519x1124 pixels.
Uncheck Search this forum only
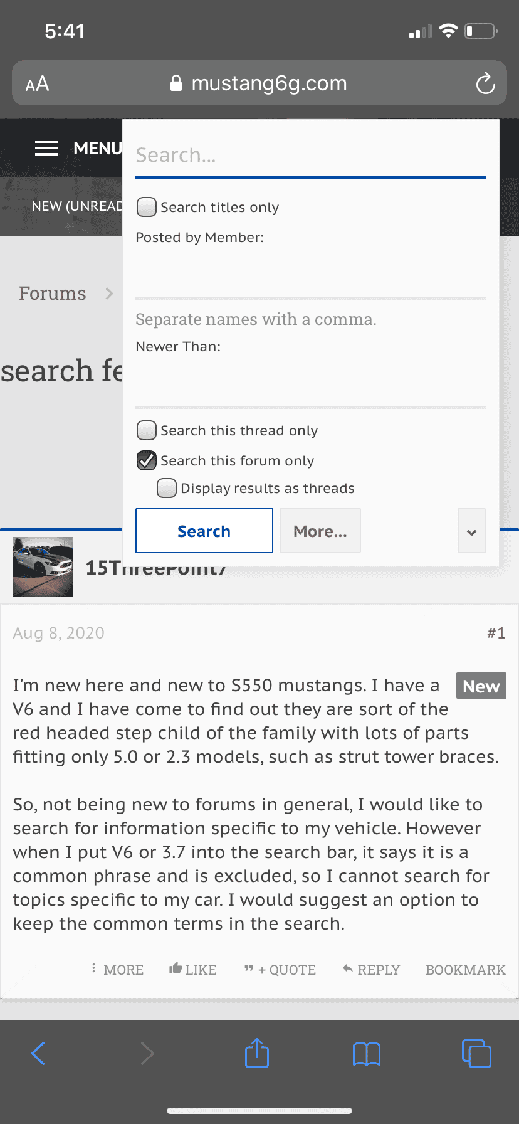tap(147, 460)
